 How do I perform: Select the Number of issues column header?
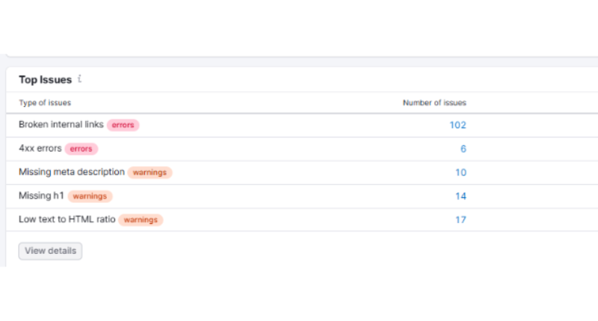click(x=434, y=103)
